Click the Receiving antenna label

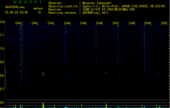click(x=62, y=13)
